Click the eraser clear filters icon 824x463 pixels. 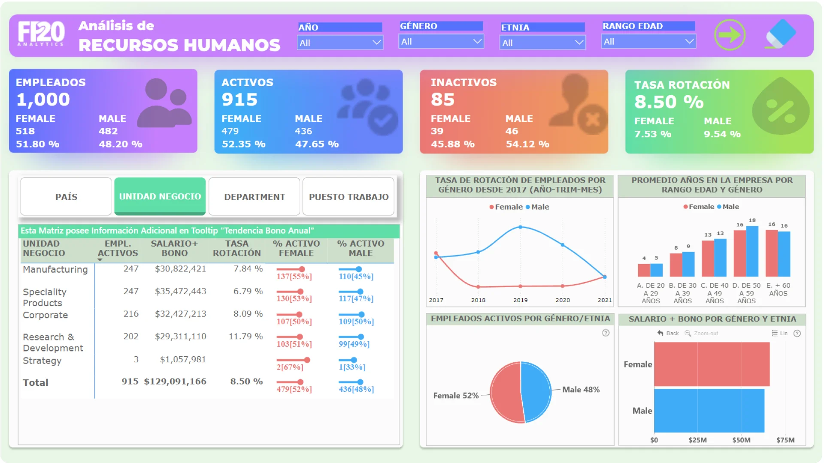coord(781,34)
